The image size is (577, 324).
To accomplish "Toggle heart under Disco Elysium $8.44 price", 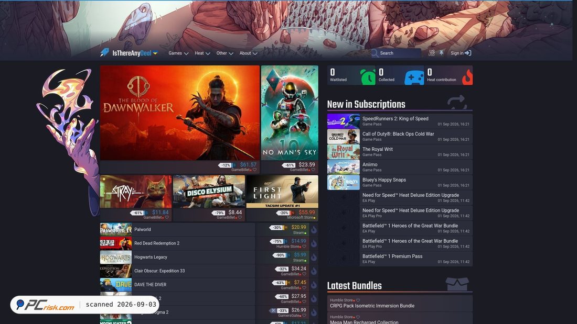I will tap(240, 217).
